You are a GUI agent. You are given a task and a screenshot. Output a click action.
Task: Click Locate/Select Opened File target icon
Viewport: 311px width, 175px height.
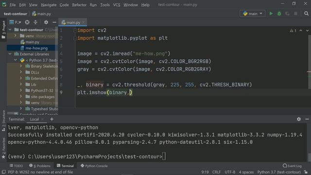pos(27,22)
